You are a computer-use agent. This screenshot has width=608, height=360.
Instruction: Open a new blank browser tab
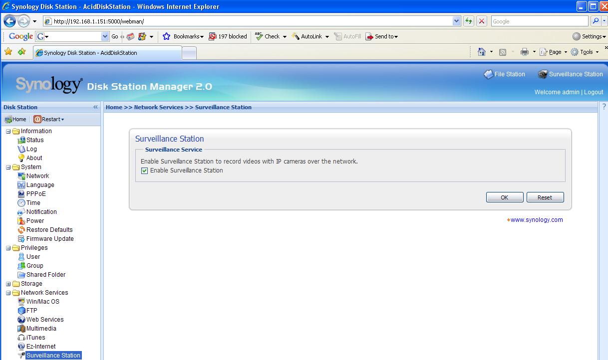(189, 53)
